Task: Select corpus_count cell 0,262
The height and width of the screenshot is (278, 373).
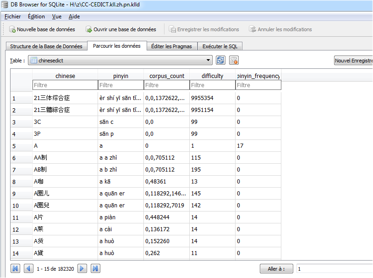Action: [x=167, y=253]
